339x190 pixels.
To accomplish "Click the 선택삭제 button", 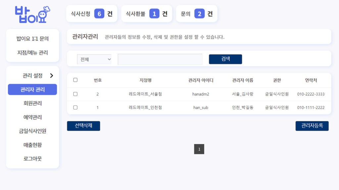I will [83, 126].
